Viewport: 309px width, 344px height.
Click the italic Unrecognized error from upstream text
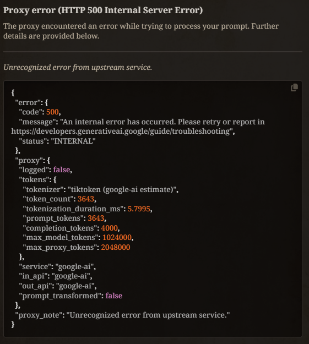78,67
